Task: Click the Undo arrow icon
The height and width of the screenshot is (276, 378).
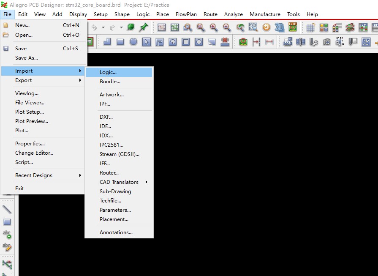Action: pyautogui.click(x=94, y=27)
